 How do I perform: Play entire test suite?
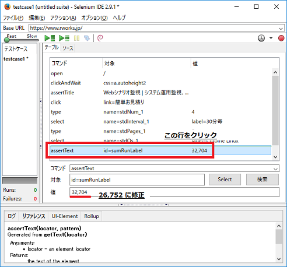(x=50, y=38)
